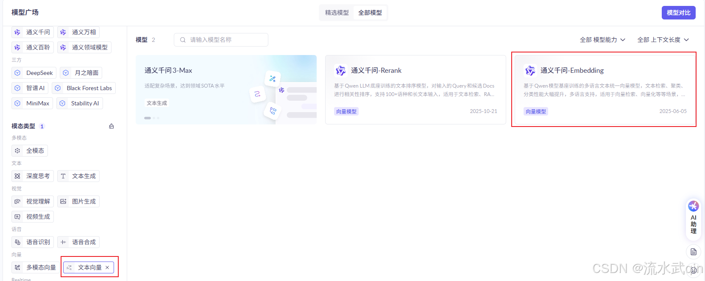Click the 图片生成 chip image icon

(x=63, y=201)
